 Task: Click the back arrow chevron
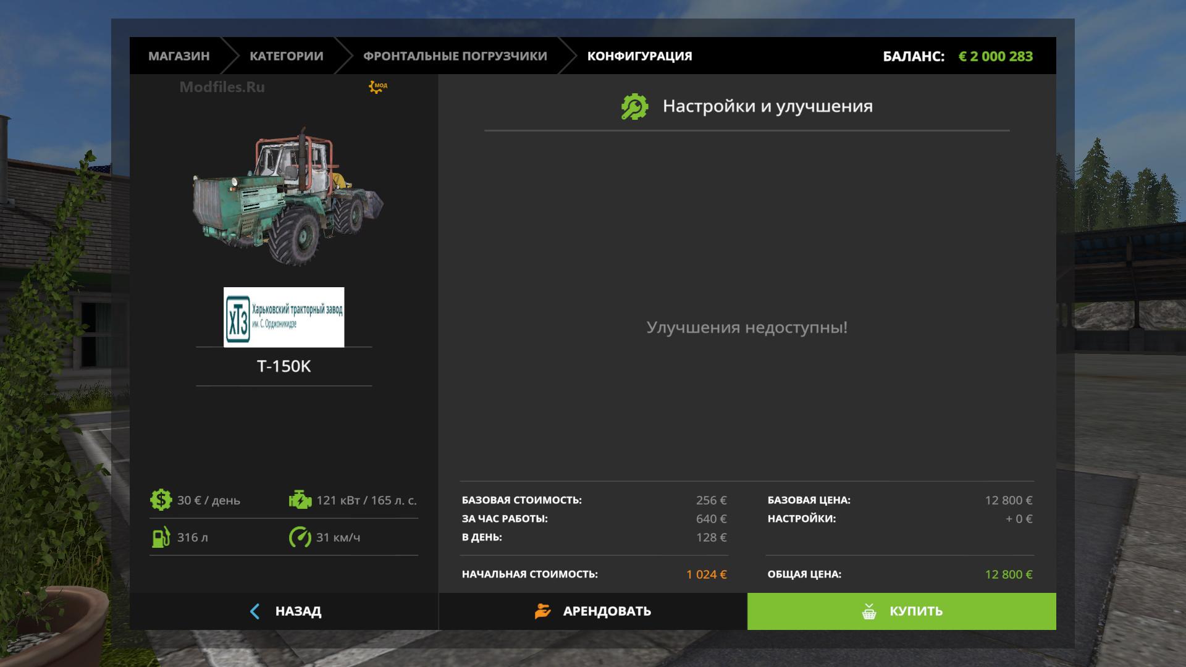pyautogui.click(x=254, y=611)
